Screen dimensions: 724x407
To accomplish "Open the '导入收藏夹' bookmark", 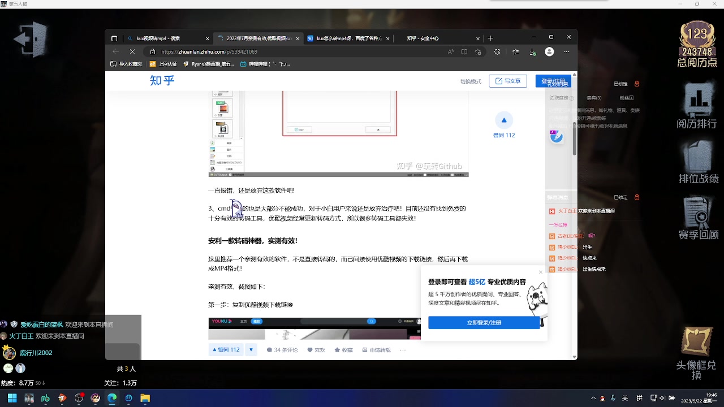I will click(x=126, y=64).
